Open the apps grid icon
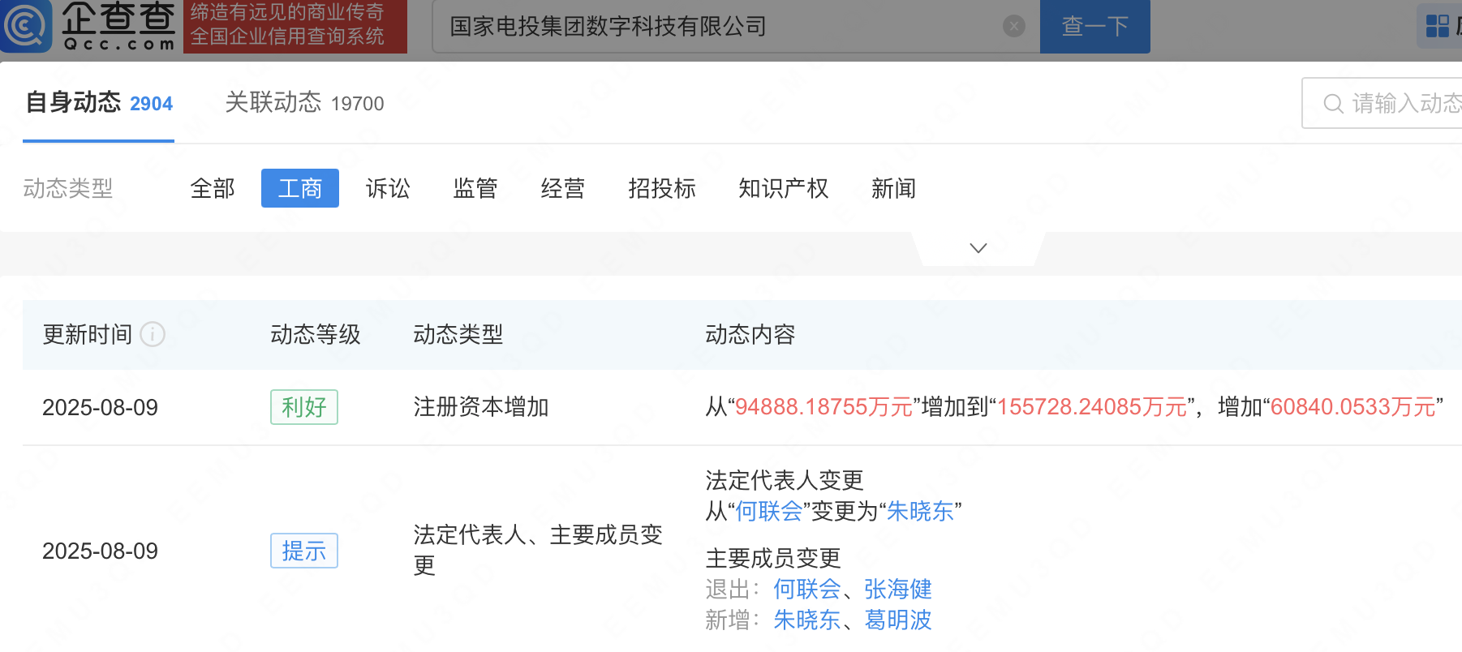The width and height of the screenshot is (1462, 652). (1438, 26)
